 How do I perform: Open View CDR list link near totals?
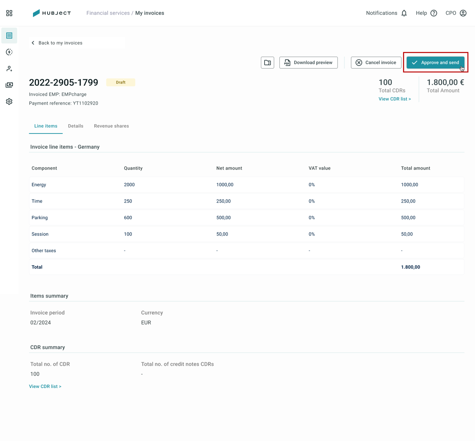[395, 99]
